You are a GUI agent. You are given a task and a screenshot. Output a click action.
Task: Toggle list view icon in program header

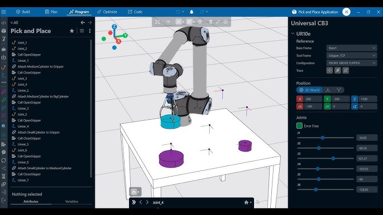point(82,31)
